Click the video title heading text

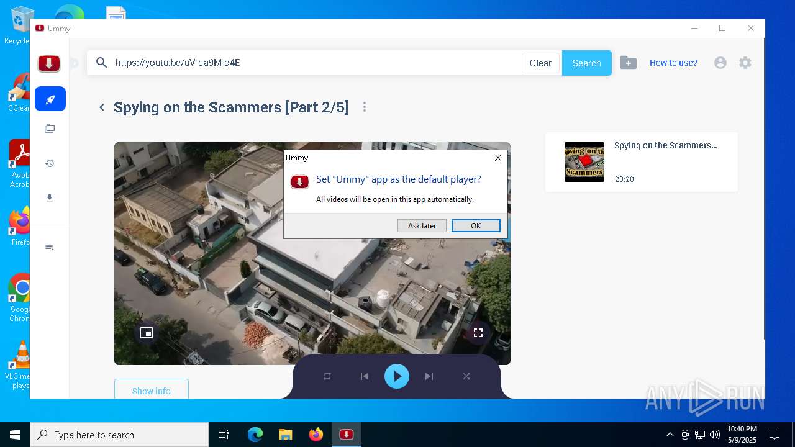click(231, 107)
